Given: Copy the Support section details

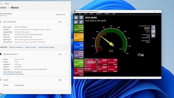Looking at the screenshot, I should 60,80.
